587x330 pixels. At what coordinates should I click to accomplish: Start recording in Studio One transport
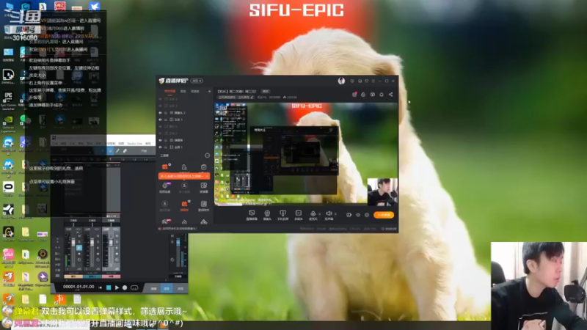[x=125, y=287]
